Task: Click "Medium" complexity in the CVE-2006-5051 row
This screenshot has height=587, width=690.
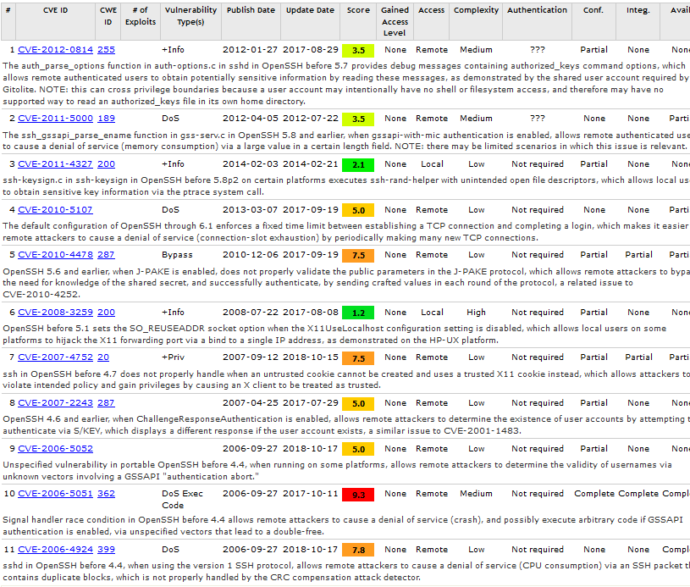Action: coord(476,494)
